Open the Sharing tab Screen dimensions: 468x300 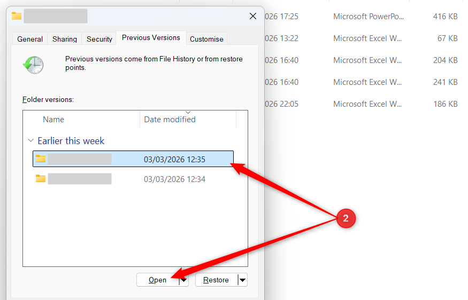65,39
